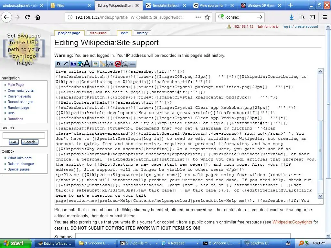The height and width of the screenshot is (248, 331).
Task: Close the Editing Wikipedia:Site browser tab
Action: tap(137, 5)
